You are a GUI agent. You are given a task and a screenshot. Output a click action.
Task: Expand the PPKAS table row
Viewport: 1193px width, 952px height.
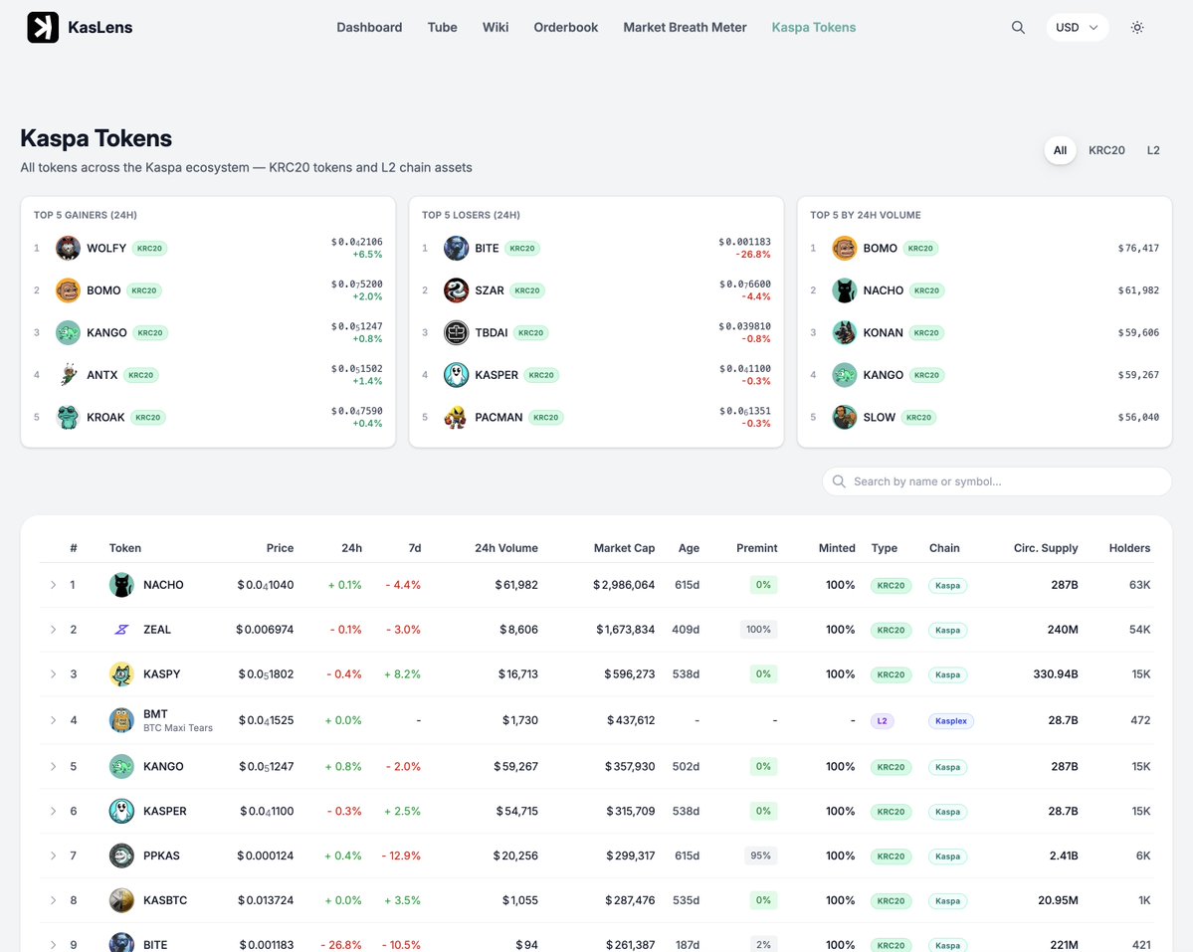tap(54, 856)
